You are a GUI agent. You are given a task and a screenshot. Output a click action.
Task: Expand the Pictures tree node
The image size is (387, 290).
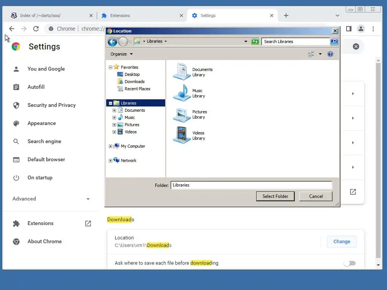(114, 125)
